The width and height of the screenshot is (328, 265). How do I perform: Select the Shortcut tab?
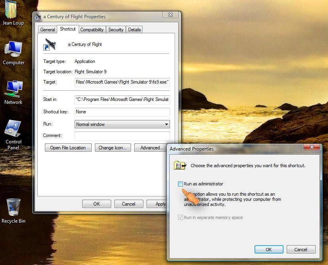pos(68,29)
